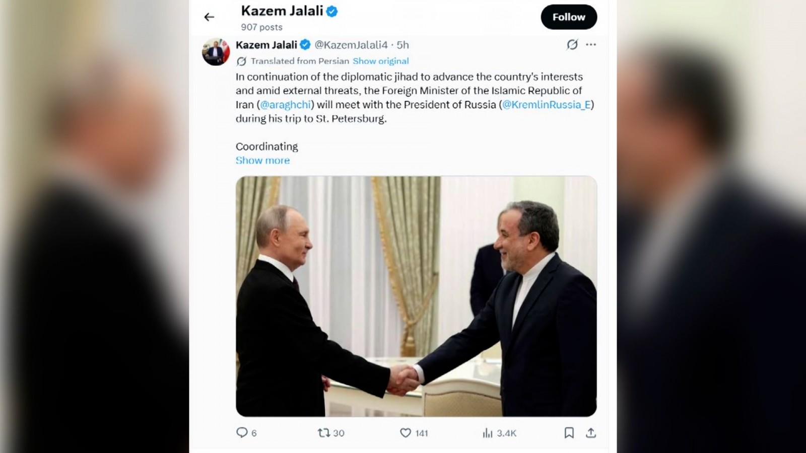Bookmark the post
The width and height of the screenshot is (806, 453).
pos(569,432)
